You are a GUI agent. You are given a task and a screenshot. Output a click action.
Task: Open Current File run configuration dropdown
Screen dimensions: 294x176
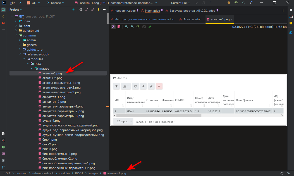pos(181,3)
